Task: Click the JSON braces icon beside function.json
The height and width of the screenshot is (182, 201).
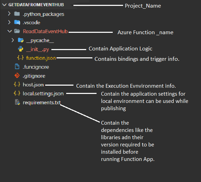Action: [20, 58]
